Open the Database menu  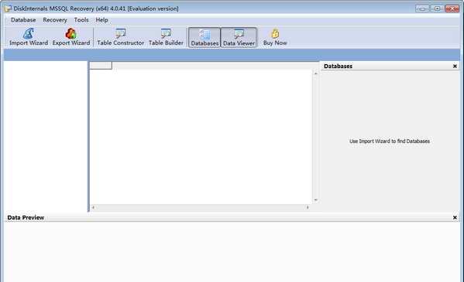(x=23, y=20)
